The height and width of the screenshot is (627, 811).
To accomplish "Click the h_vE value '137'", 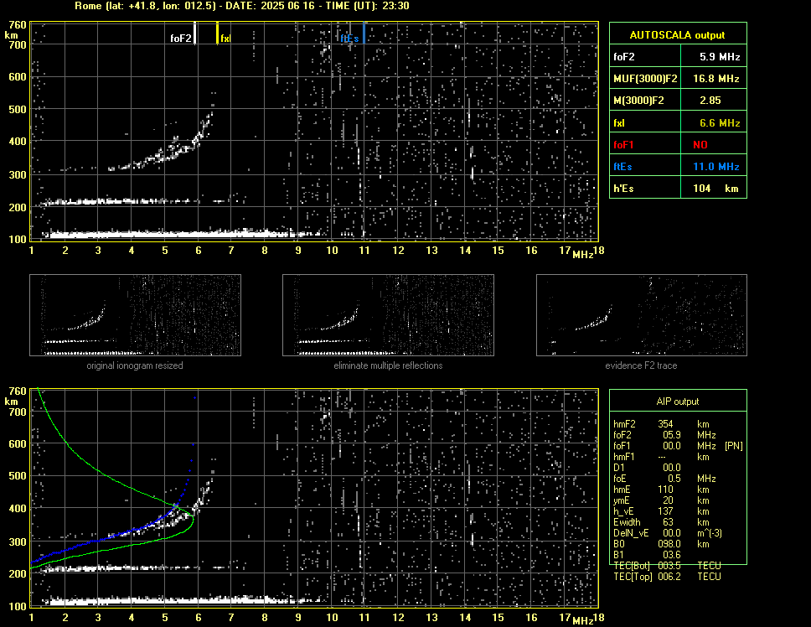I will [665, 511].
